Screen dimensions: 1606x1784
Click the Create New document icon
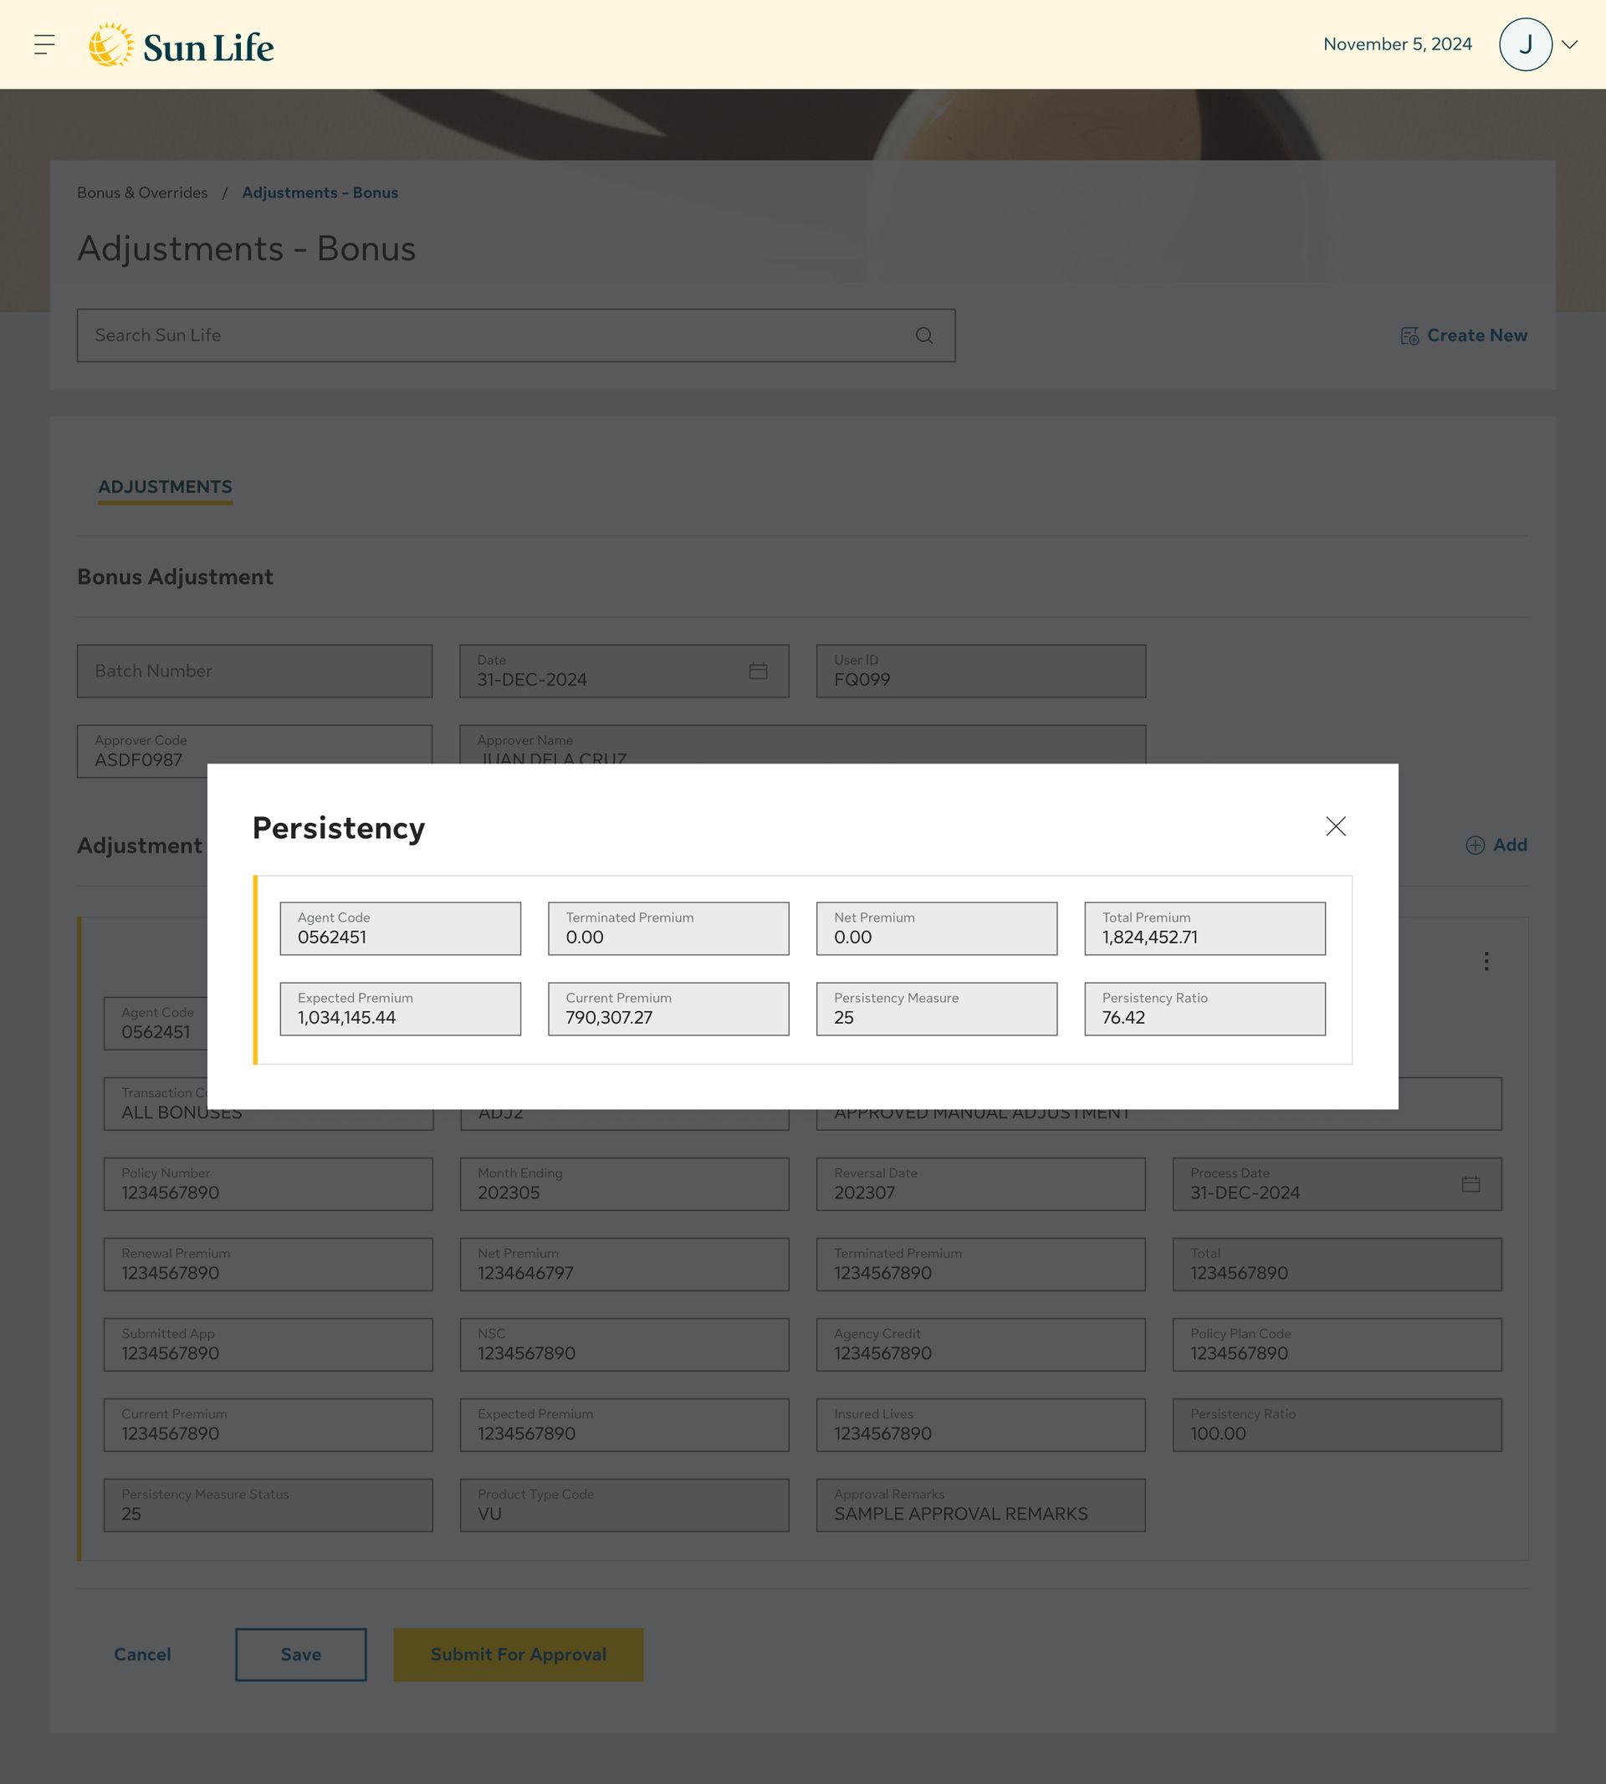coord(1409,336)
